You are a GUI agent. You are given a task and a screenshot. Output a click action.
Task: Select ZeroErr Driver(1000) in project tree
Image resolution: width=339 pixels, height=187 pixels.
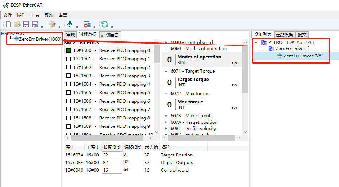pyautogui.click(x=40, y=39)
